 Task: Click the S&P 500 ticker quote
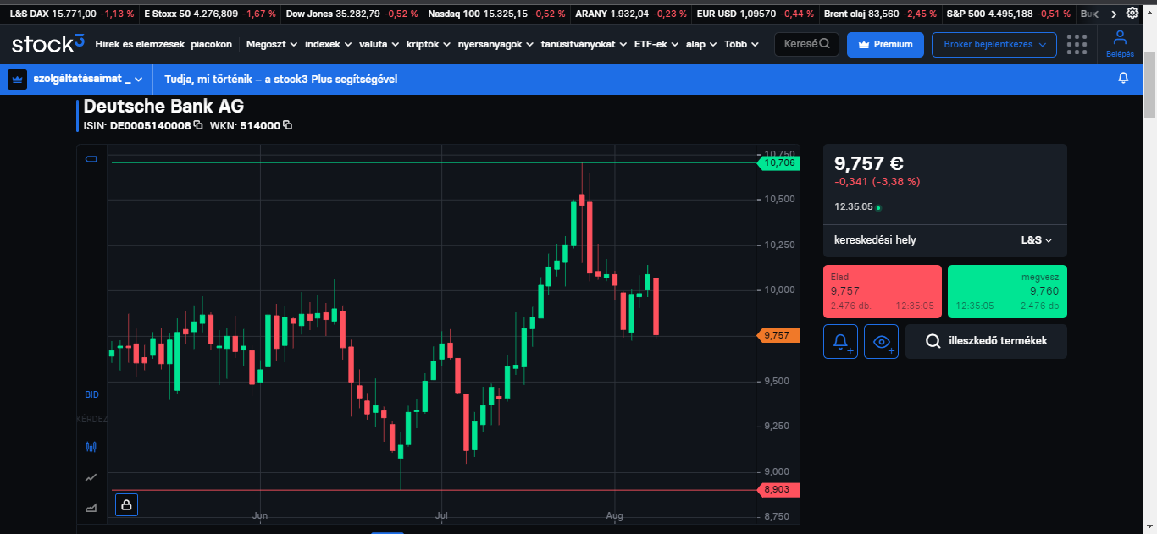coord(1008,14)
